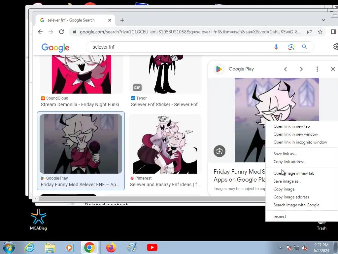This screenshot has height=254, width=338.
Task: Open the clock showing 9:37 PM
Action: (x=321, y=248)
